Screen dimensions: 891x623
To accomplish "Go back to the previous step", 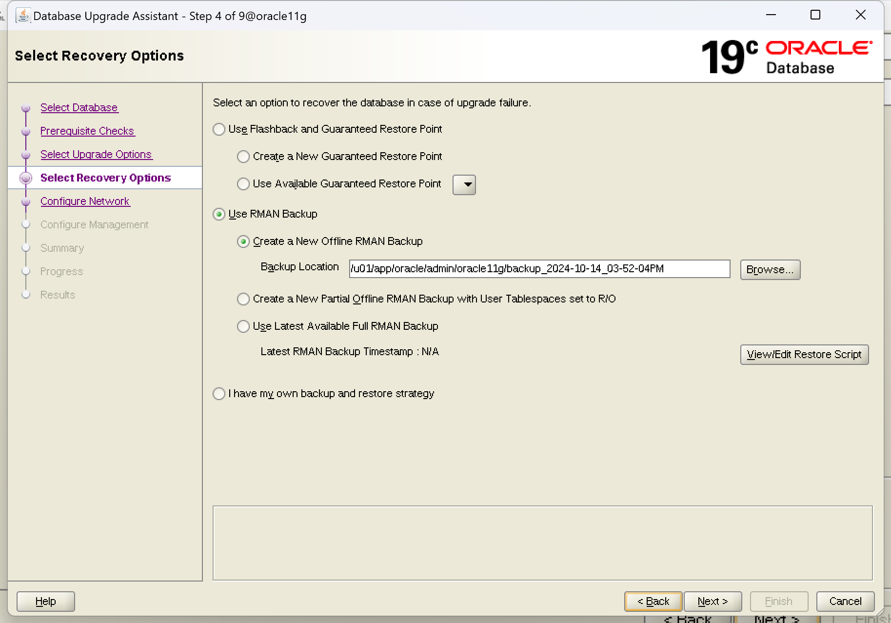I will (x=653, y=602).
